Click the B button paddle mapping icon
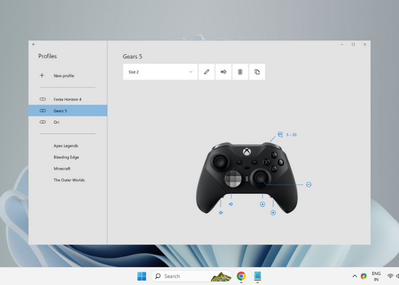 [273, 213]
